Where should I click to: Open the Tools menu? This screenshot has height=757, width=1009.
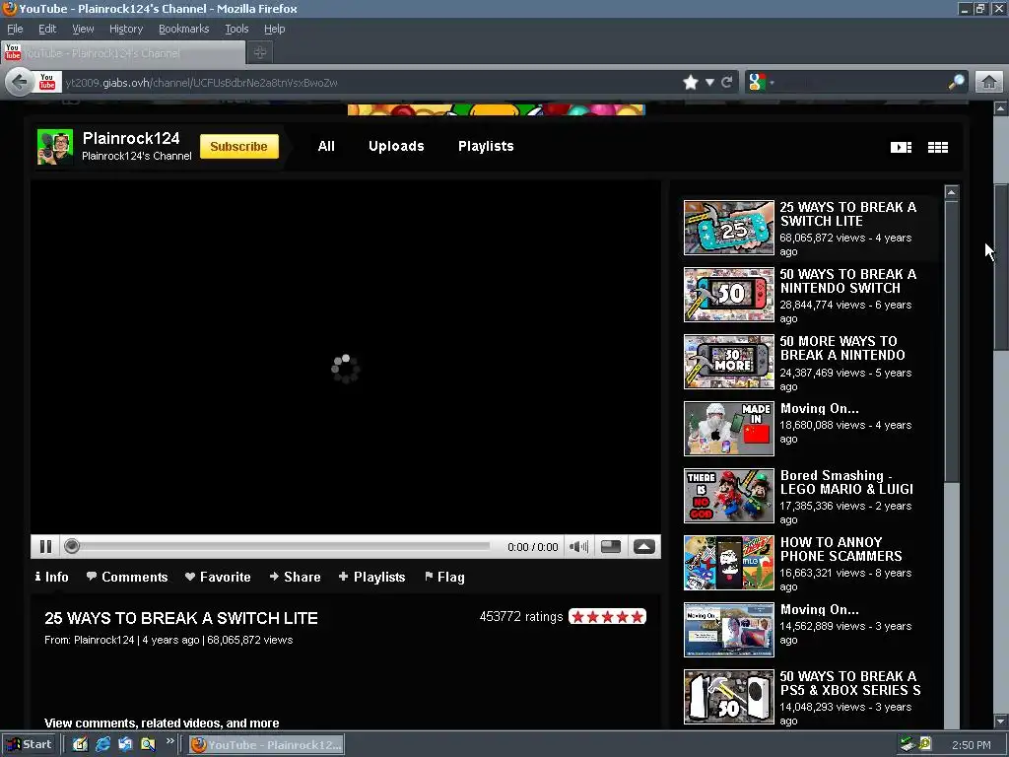[x=236, y=29]
